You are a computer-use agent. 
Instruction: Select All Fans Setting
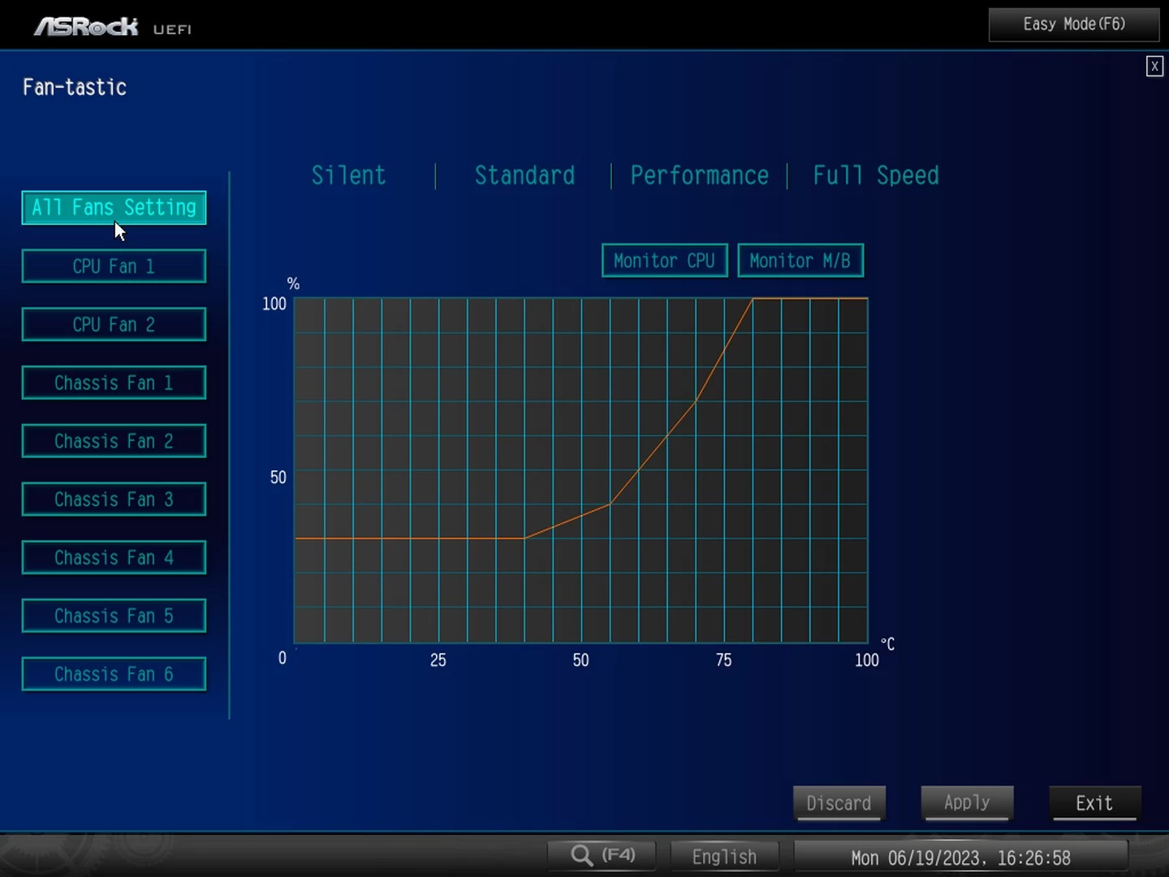pos(114,208)
